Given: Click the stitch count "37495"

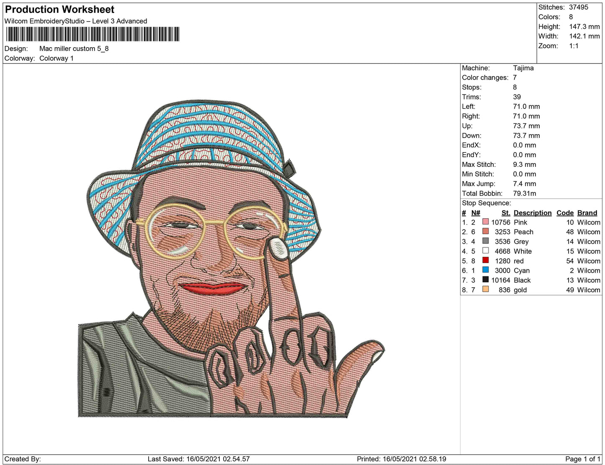Looking at the screenshot, I should point(579,7).
